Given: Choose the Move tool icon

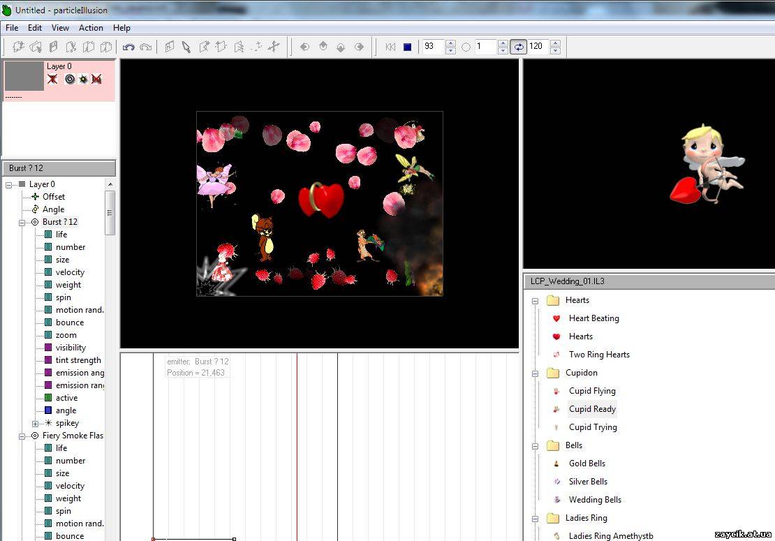Looking at the screenshot, I should pos(221,47).
